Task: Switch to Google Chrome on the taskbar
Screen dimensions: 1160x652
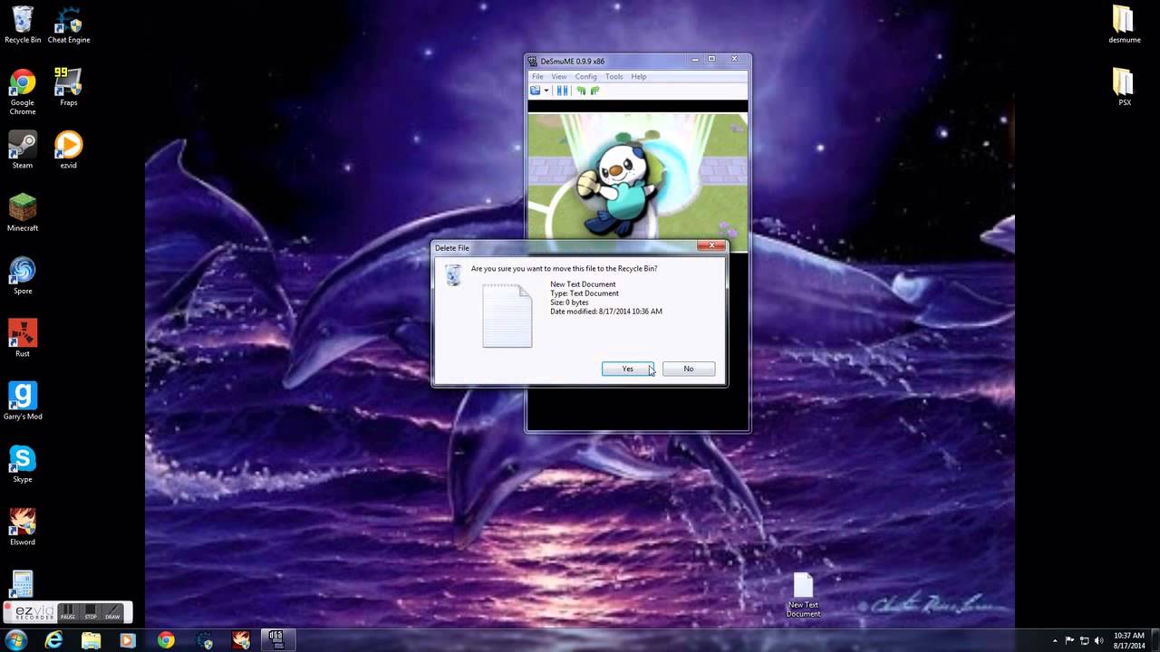Action: tap(166, 640)
